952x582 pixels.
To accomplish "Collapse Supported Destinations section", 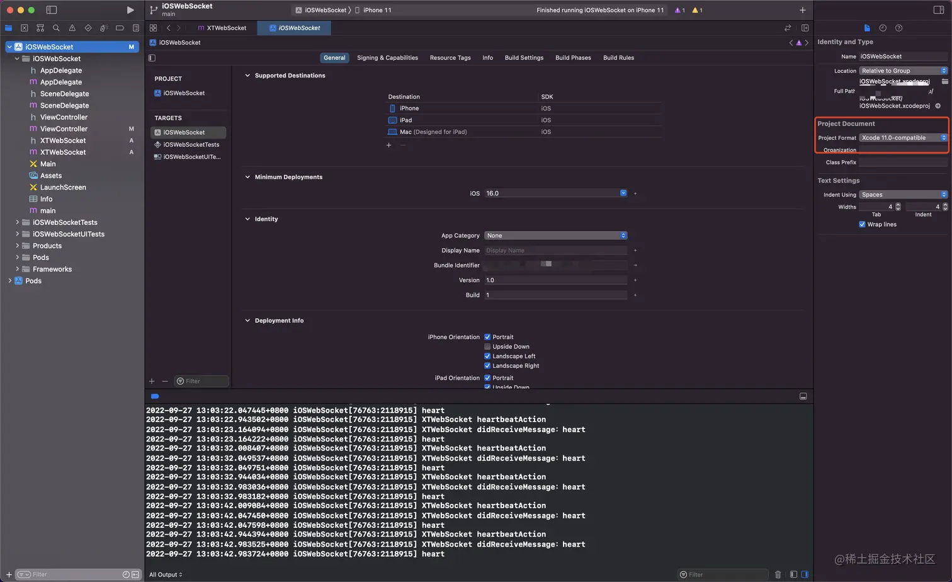I will click(247, 76).
